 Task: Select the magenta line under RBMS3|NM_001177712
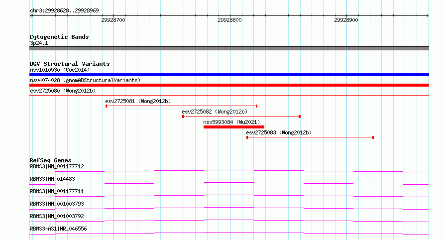[x=229, y=171]
